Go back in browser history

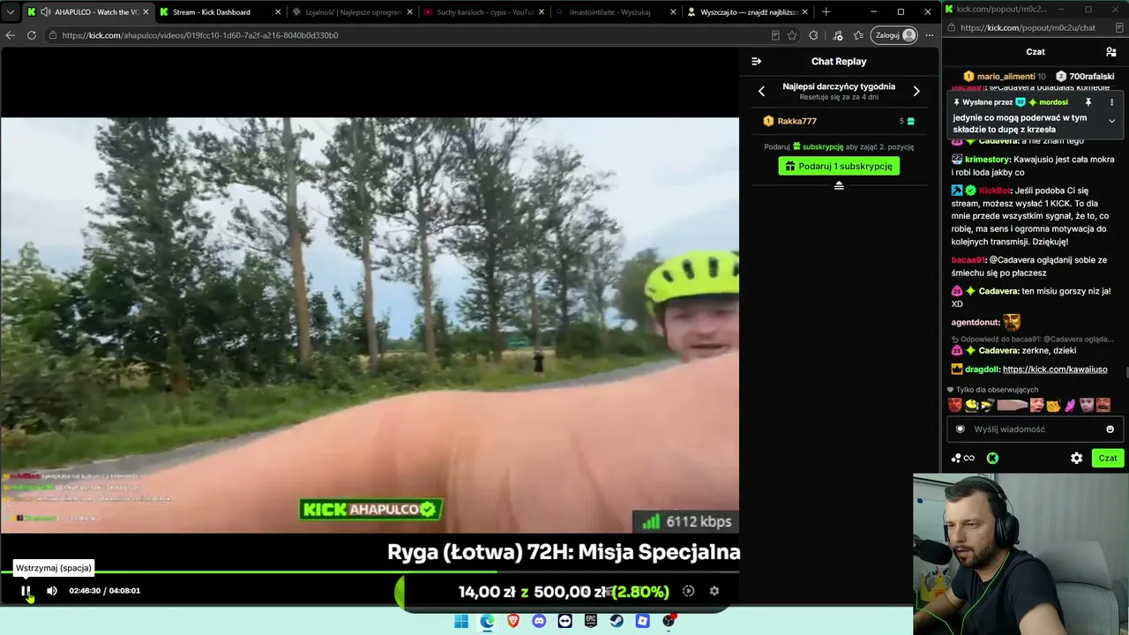point(11,35)
